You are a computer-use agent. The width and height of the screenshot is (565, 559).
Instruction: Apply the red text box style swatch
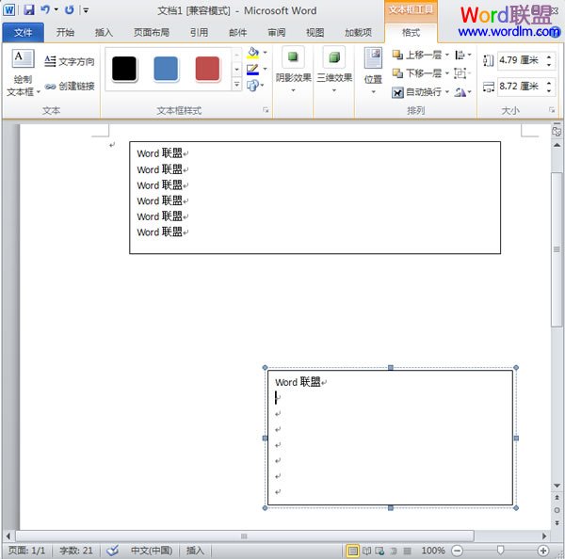[207, 69]
